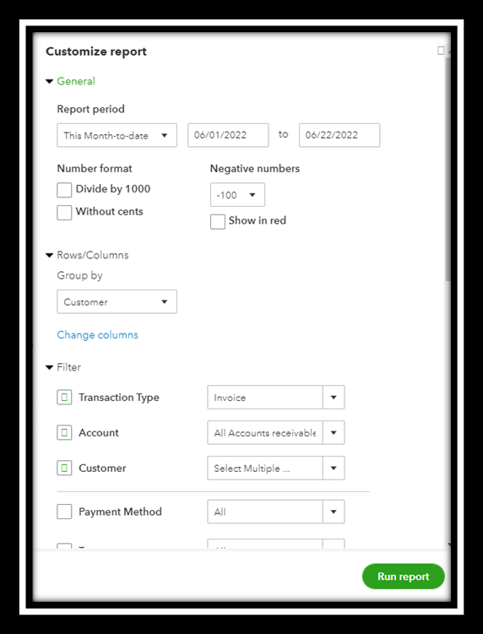Uncheck the Customer filter checkbox
The width and height of the screenshot is (483, 634).
click(x=64, y=468)
